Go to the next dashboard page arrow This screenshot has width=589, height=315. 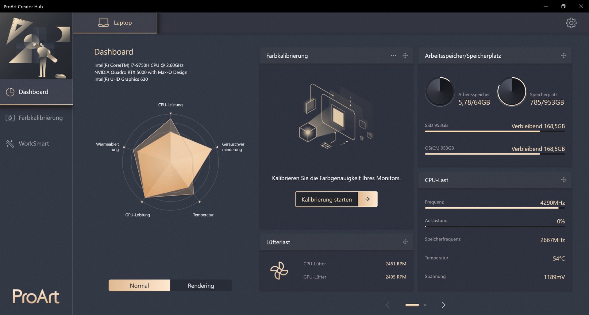tap(443, 305)
